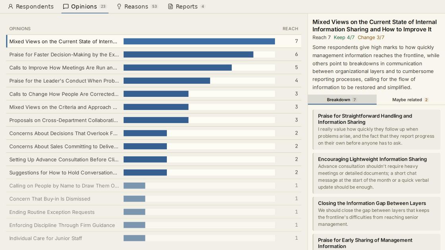Select 'Calls to Improve How Meetings Are Run' row

click(x=153, y=67)
